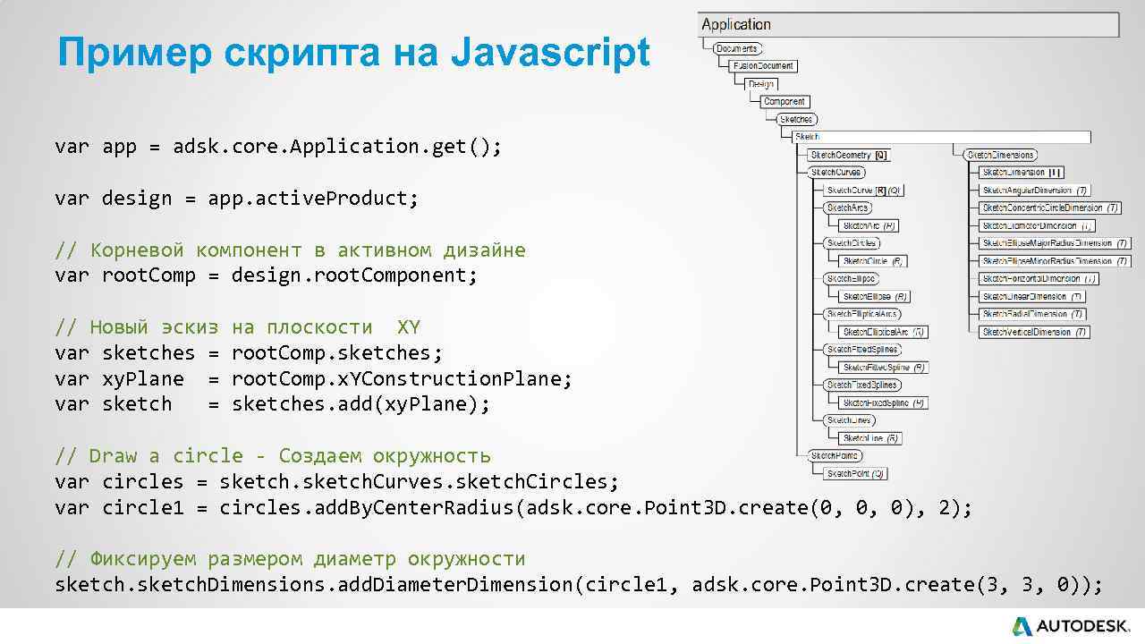The image size is (1145, 644).
Task: Click the Documents node
Action: pos(737,49)
